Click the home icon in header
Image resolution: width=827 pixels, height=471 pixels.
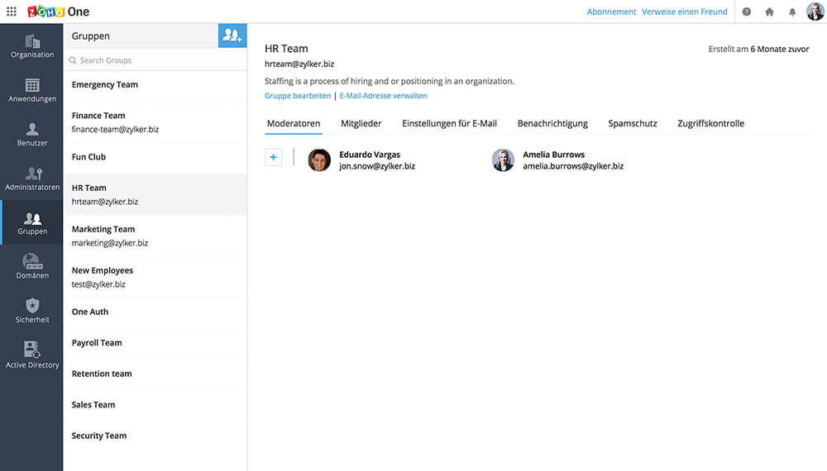coord(769,12)
